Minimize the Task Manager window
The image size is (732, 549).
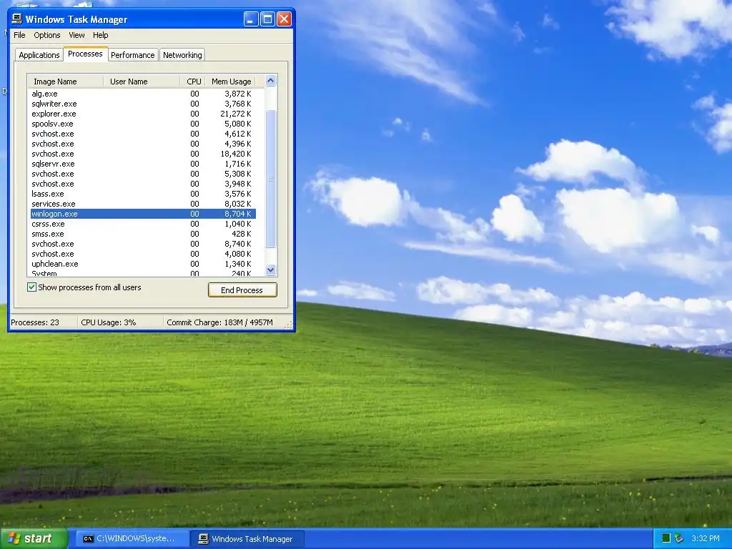(x=251, y=19)
